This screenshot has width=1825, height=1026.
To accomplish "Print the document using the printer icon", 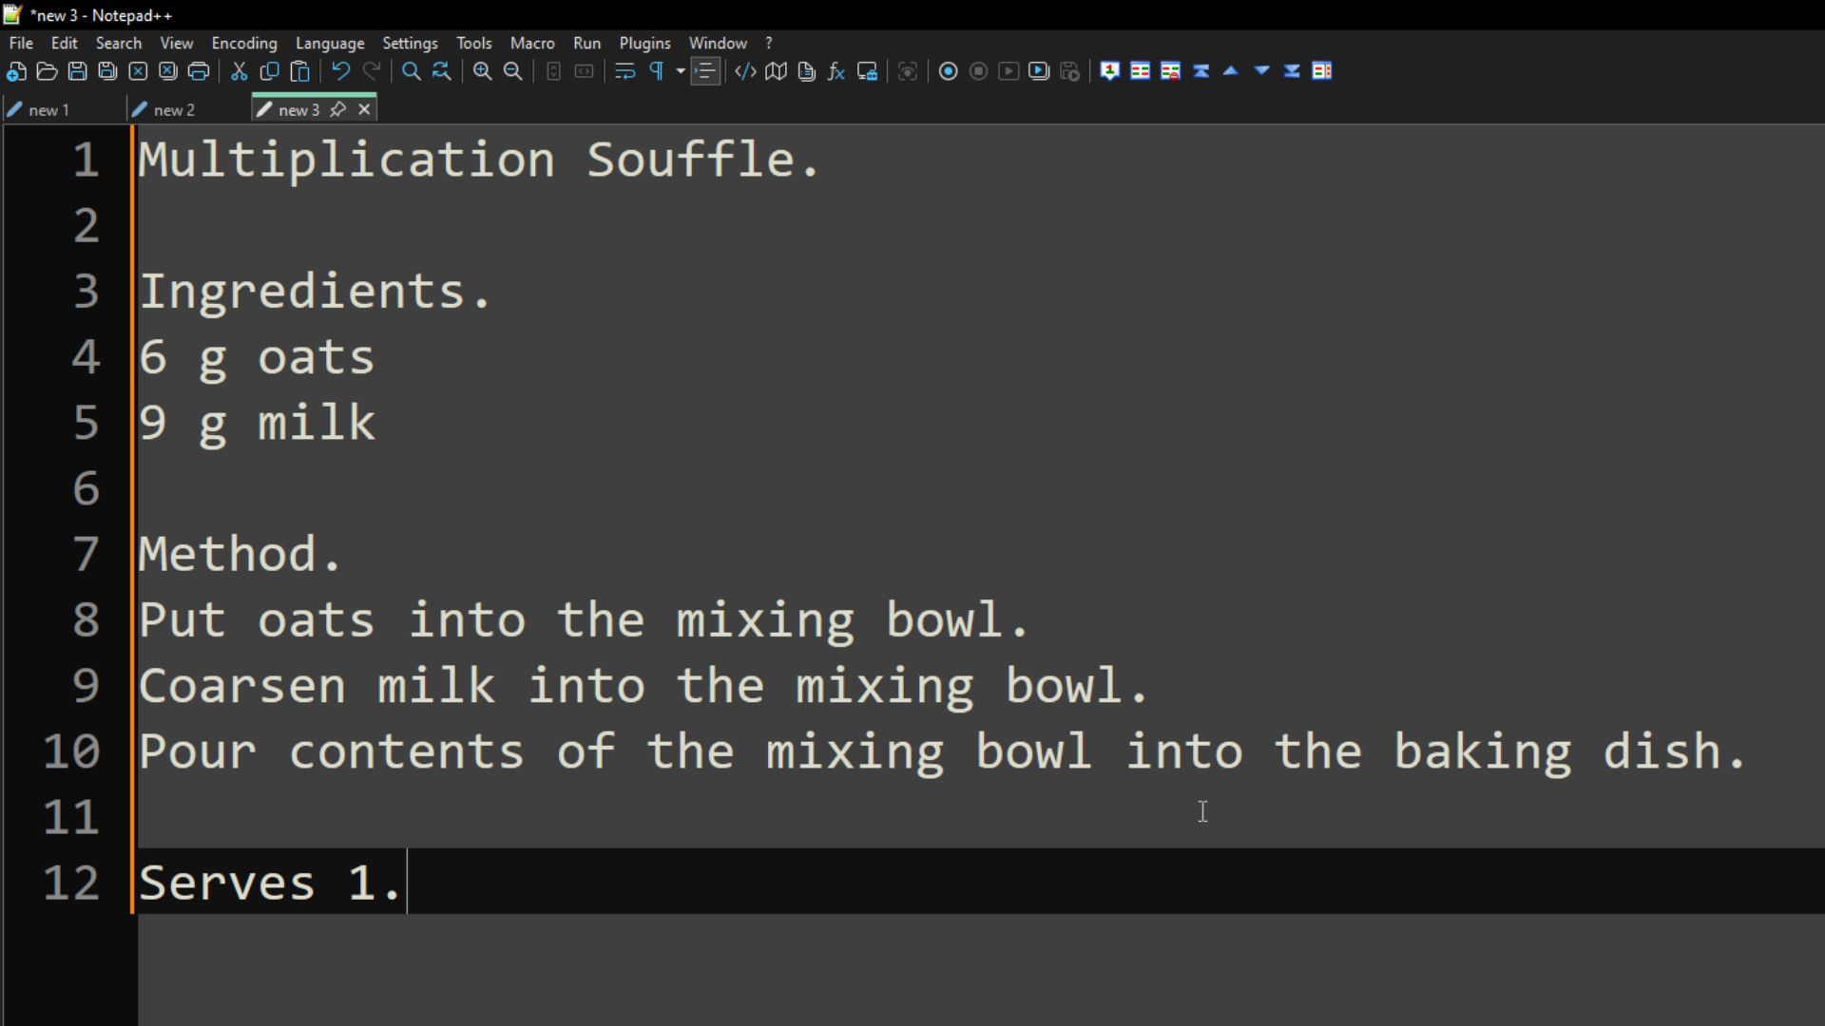I will point(199,71).
